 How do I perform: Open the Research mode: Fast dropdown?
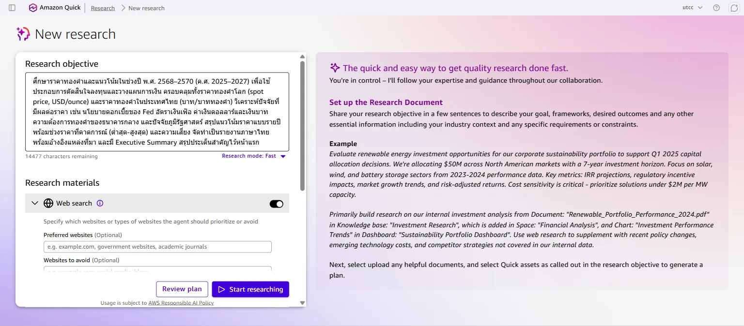pyautogui.click(x=254, y=156)
